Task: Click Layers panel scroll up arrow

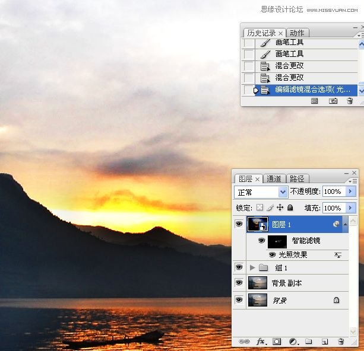Action: (x=353, y=221)
